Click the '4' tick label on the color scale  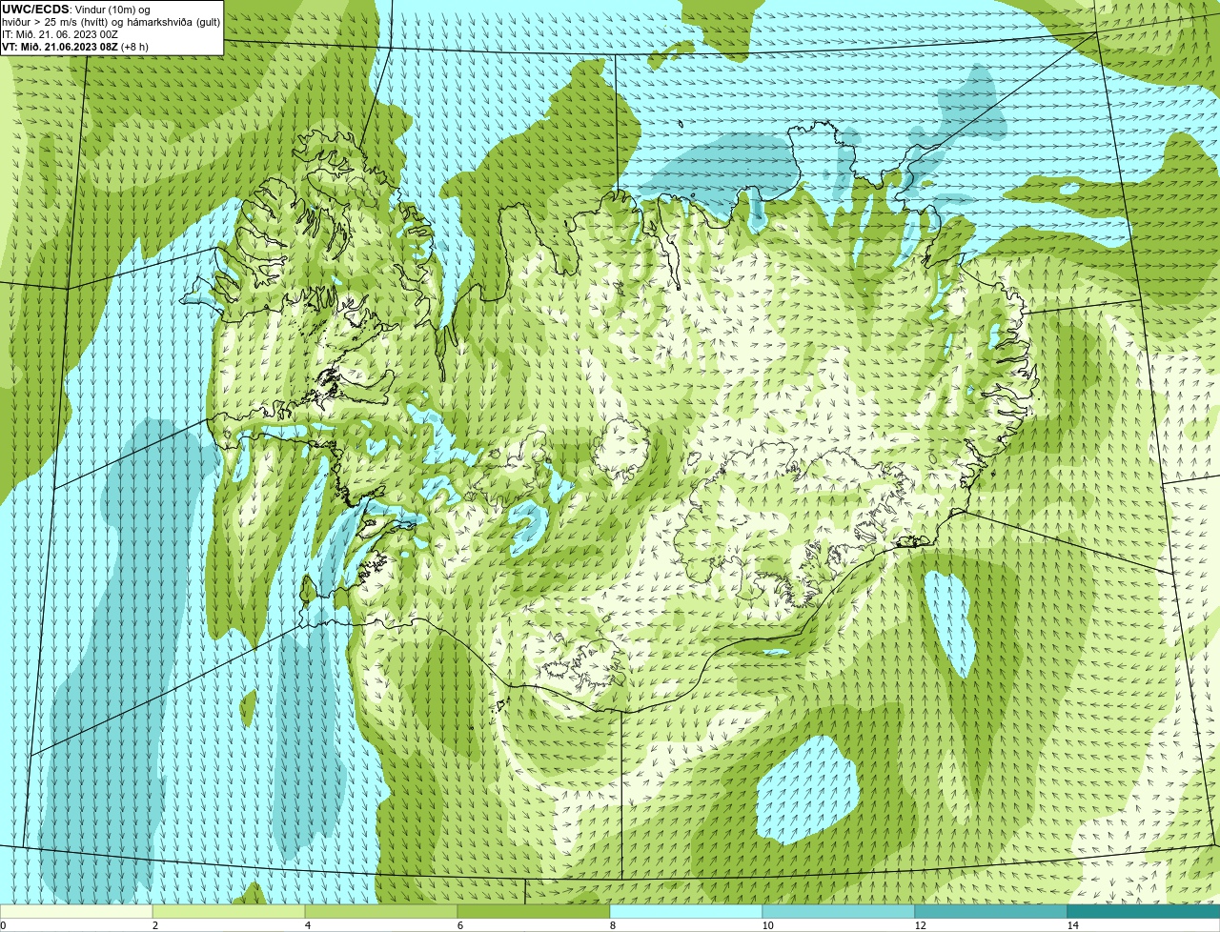pyautogui.click(x=307, y=925)
